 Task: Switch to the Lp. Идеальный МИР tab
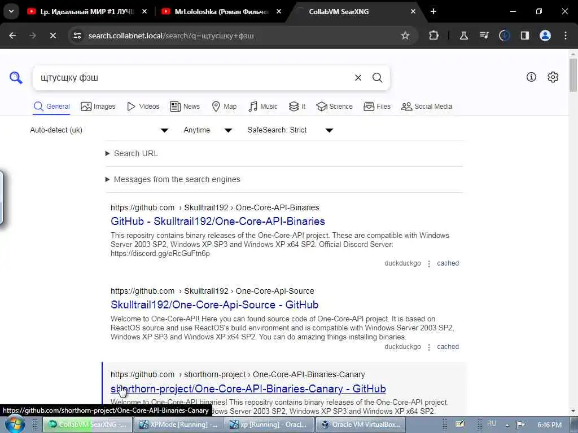pos(86,11)
